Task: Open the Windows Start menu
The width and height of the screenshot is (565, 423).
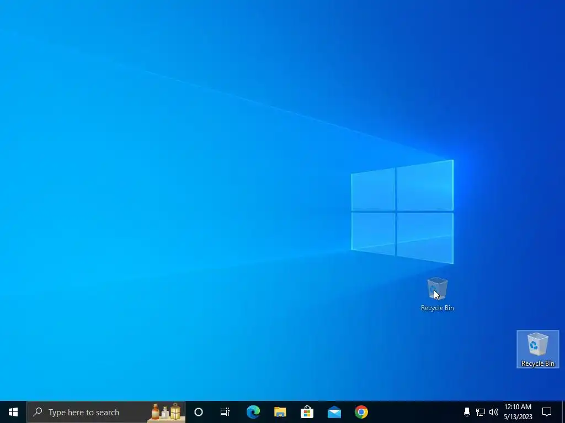Action: pos(13,412)
